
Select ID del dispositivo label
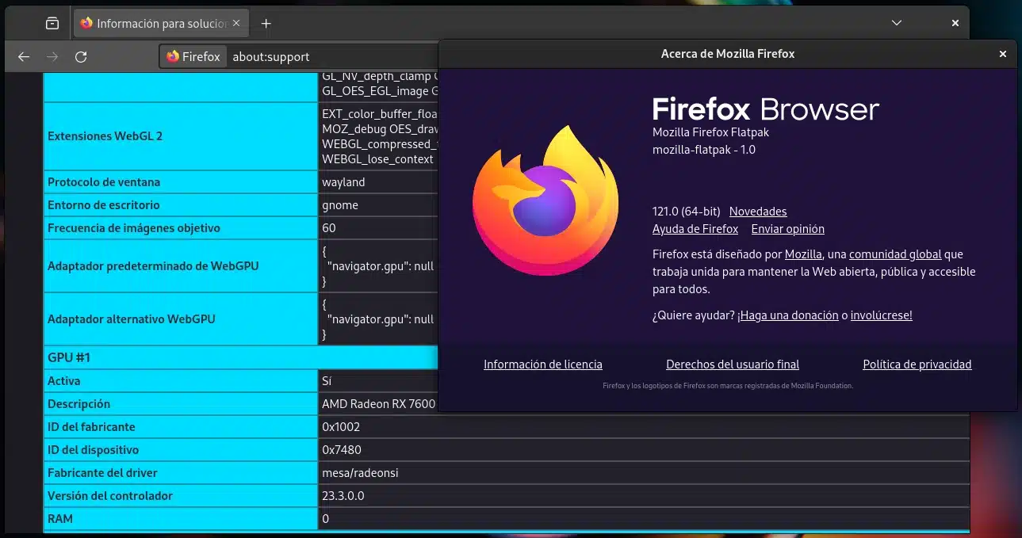(x=94, y=450)
